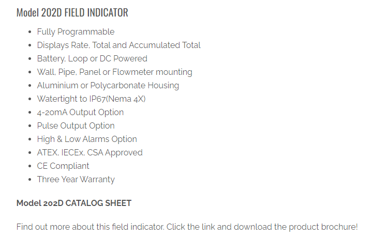Image resolution: width=389 pixels, height=238 pixels.
Task: Click the bullet dot beside Three Year Warranty
Action: 30,180
